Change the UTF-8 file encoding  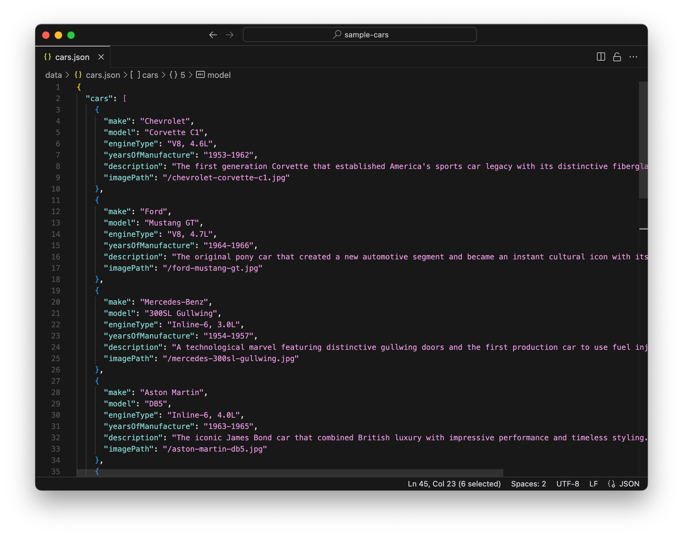pos(567,484)
